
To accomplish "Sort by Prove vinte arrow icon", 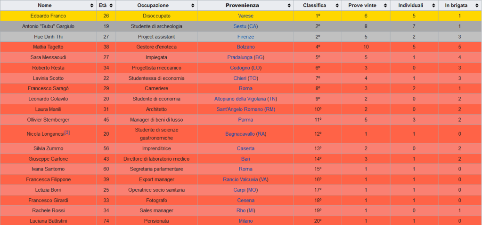I will pos(386,5).
